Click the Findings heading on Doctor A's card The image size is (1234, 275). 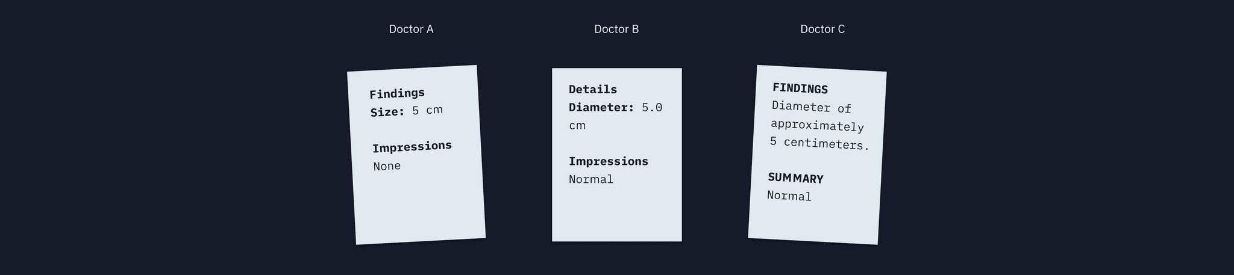397,93
